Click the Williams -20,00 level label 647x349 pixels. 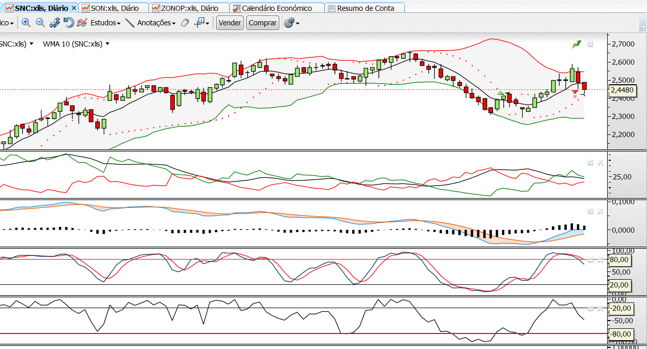tap(621, 308)
